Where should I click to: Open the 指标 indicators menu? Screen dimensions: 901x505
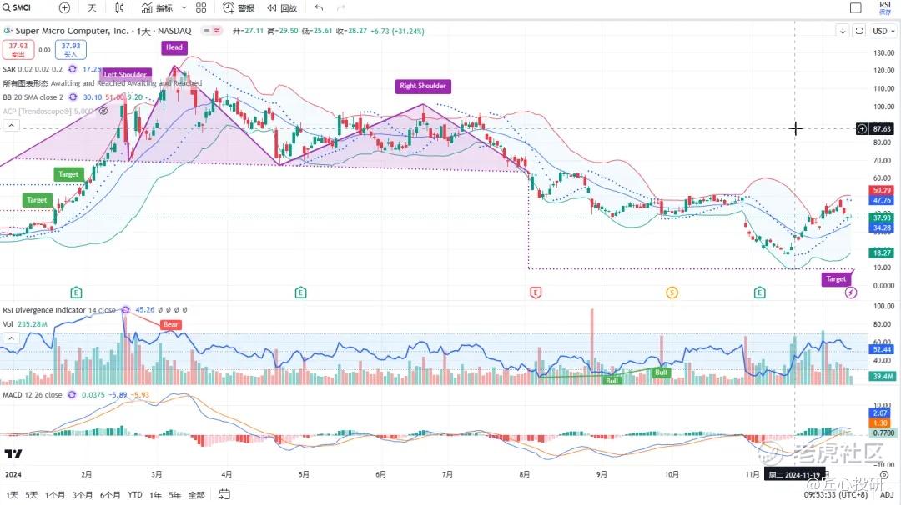tap(158, 8)
